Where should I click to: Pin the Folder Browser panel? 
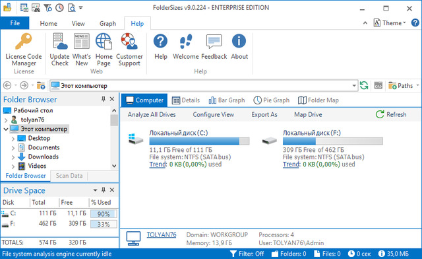click(104, 99)
